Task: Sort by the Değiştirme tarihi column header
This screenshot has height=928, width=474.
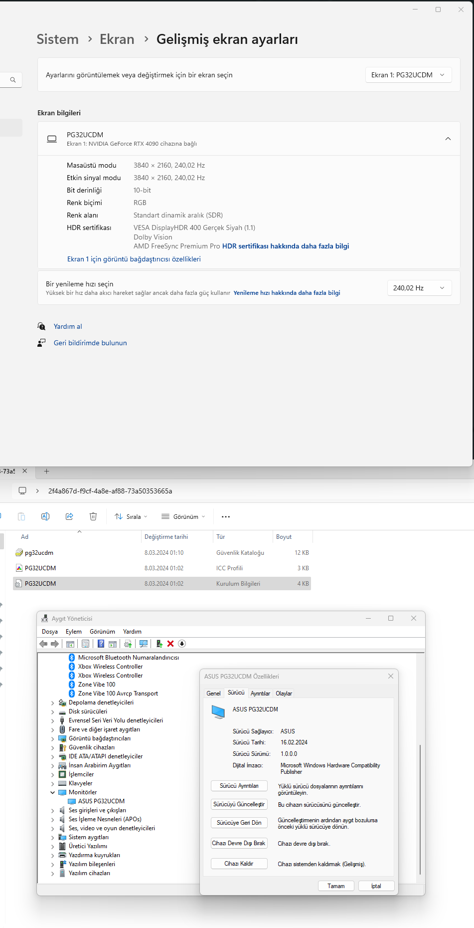Action: (x=177, y=537)
